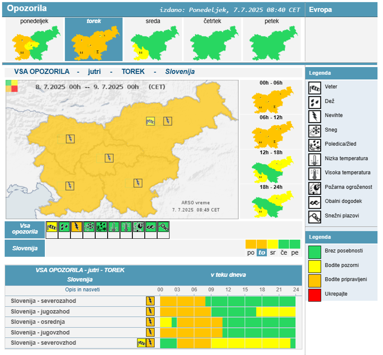Click the Vsa opozorila button
The height and width of the screenshot is (355, 383).
click(x=25, y=230)
